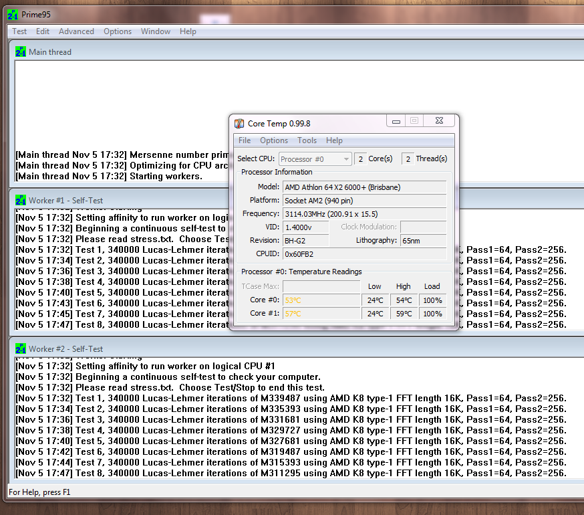Open the Core Temp File menu
This screenshot has height=515, width=584.
pyautogui.click(x=245, y=140)
